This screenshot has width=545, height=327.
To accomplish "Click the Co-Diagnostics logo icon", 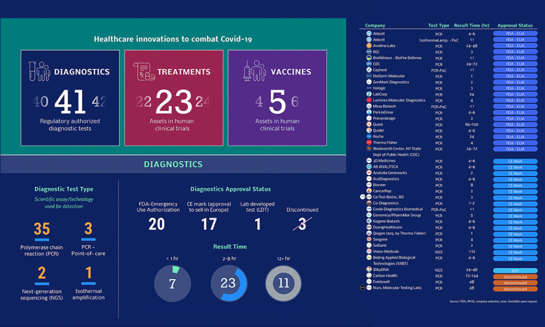I will [x=369, y=203].
